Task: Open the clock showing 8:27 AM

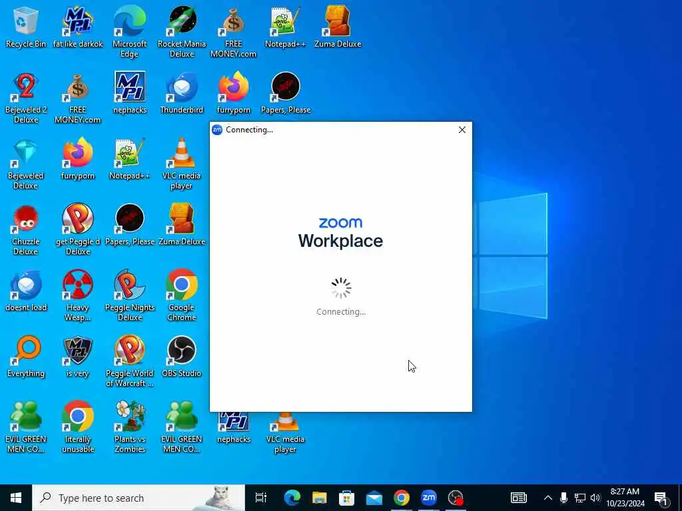Action: coord(625,498)
